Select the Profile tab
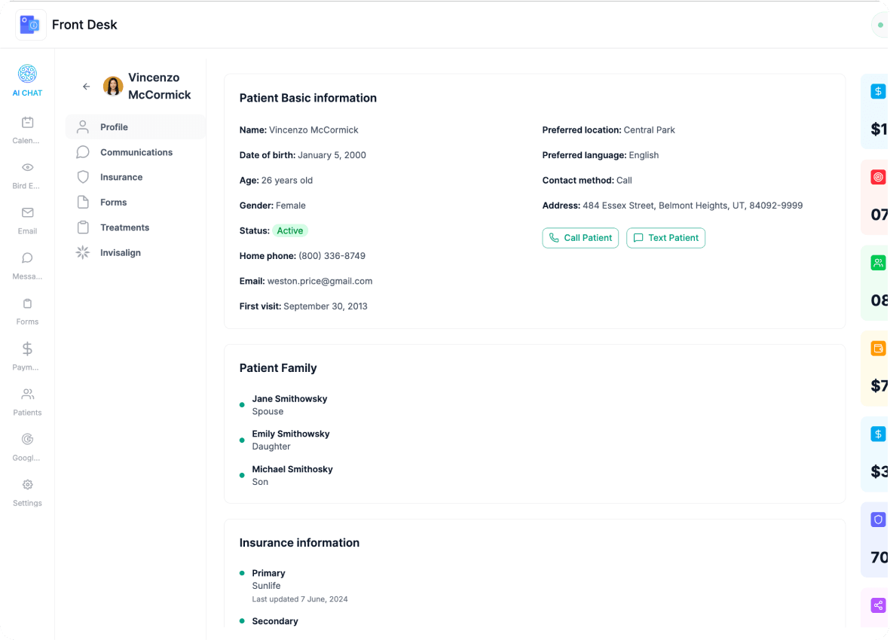 point(114,127)
